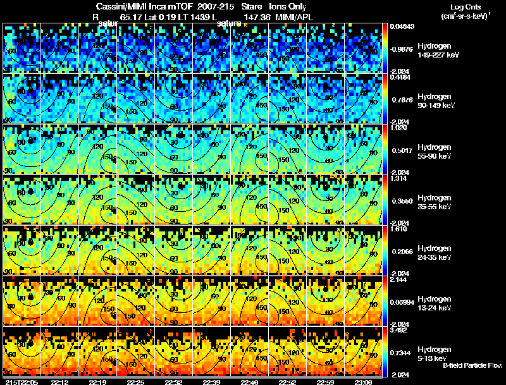
Task: Click the (cm²-sr-s-keV) units label
Action: pyautogui.click(x=466, y=16)
